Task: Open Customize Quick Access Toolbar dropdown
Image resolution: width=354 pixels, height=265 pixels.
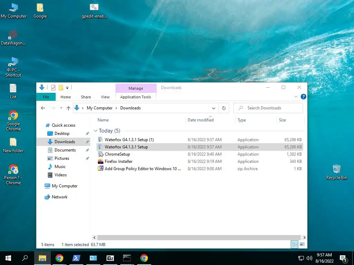Action: tap(67, 88)
